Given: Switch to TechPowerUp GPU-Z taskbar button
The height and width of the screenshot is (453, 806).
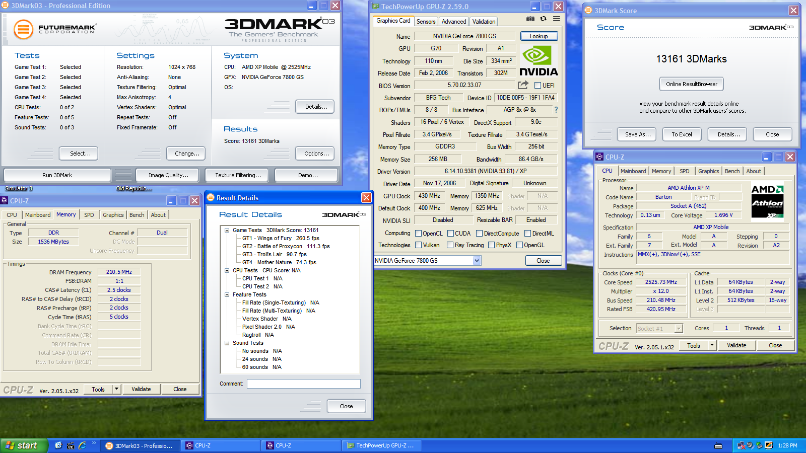Looking at the screenshot, I should pos(381,445).
